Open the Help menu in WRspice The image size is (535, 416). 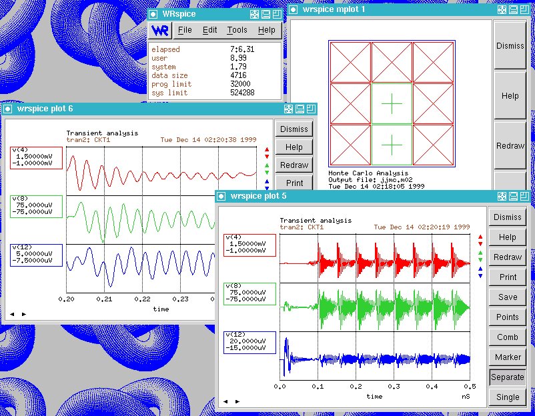click(266, 30)
